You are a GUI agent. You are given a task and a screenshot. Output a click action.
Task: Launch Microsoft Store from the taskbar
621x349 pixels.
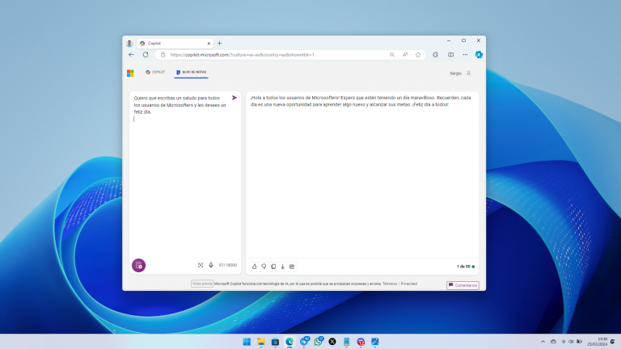point(275,342)
